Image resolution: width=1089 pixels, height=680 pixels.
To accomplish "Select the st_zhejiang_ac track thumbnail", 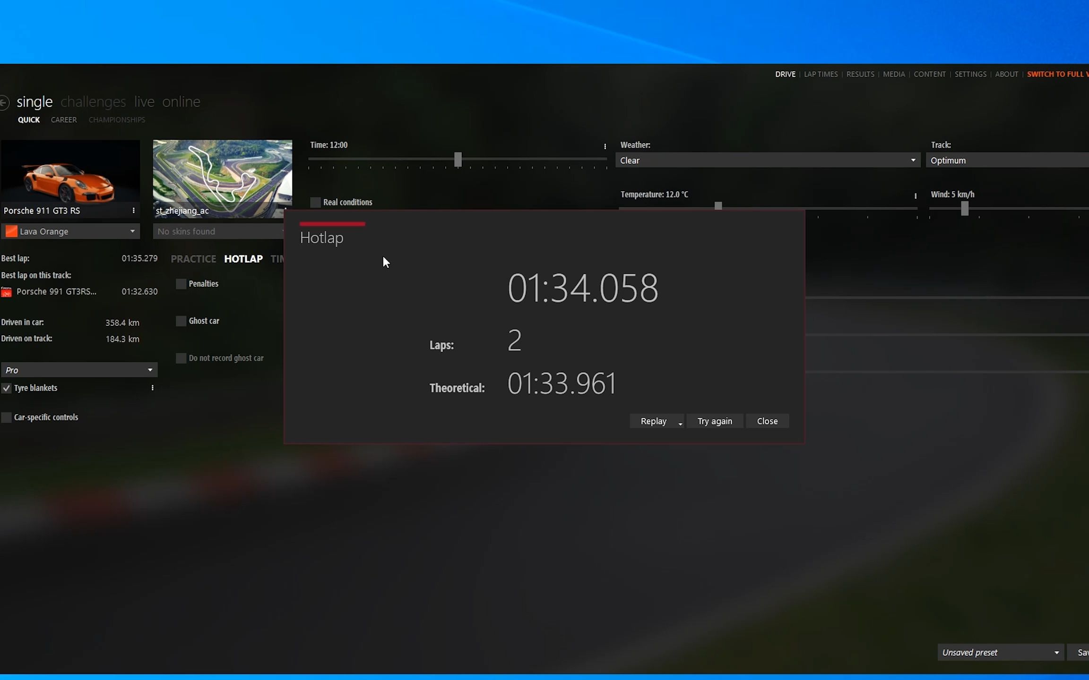I will [223, 179].
